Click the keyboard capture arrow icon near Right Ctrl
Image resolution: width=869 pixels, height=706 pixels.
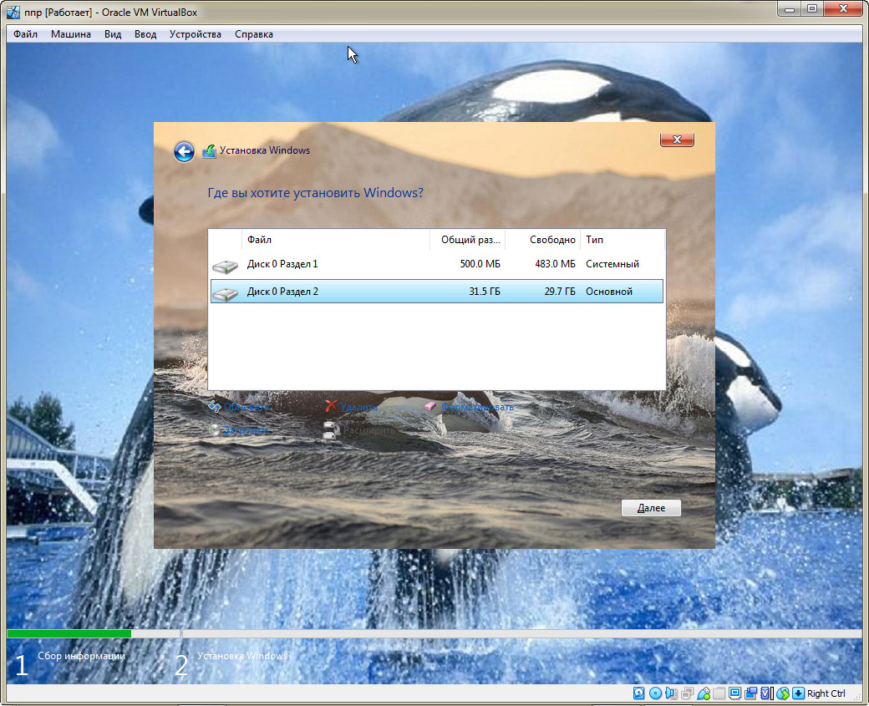point(798,693)
